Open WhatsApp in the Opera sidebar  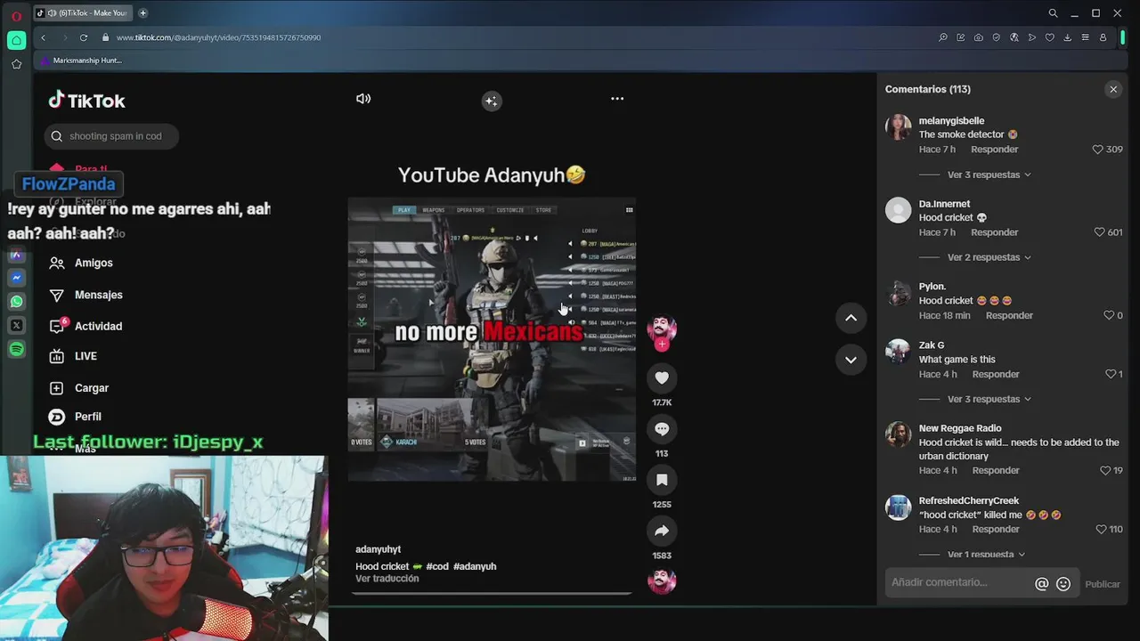coord(16,302)
